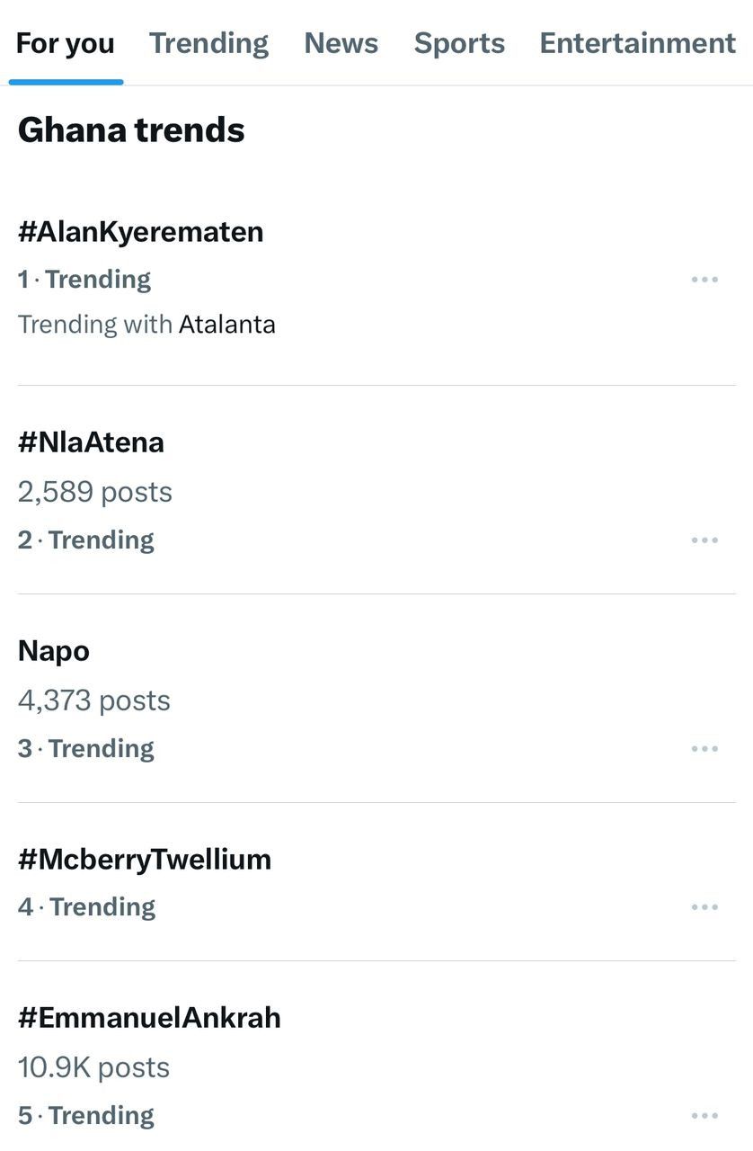The height and width of the screenshot is (1151, 753).
Task: Click three-dot menu beside Napo trend
Action: 704,749
